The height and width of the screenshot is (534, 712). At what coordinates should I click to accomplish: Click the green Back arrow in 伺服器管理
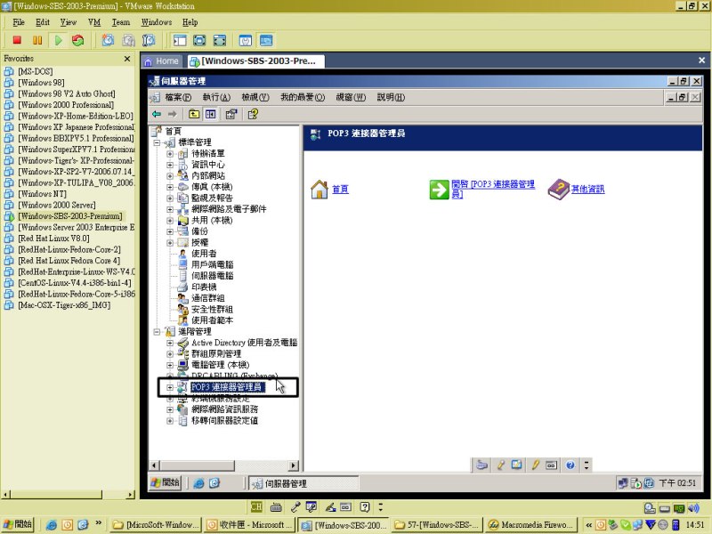[157, 114]
